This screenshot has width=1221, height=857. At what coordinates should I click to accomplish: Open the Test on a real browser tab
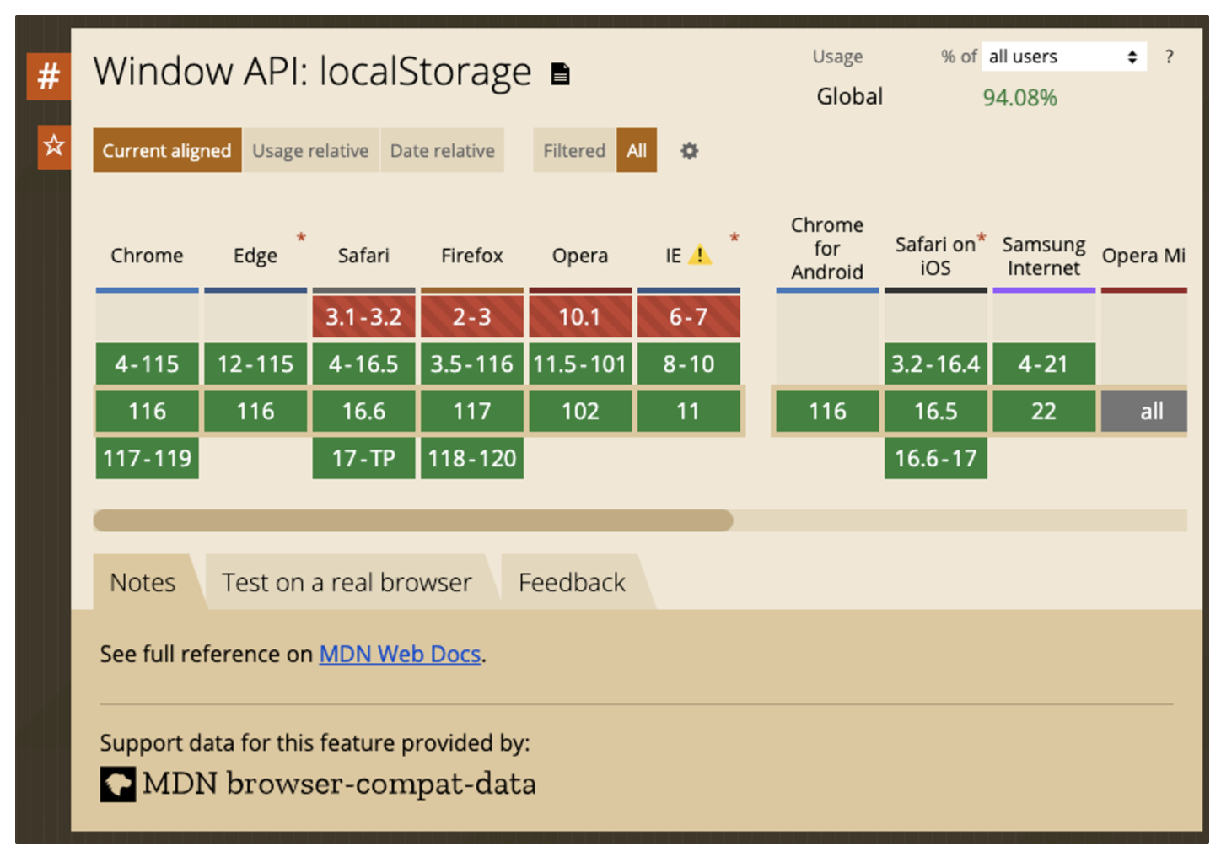(x=347, y=582)
